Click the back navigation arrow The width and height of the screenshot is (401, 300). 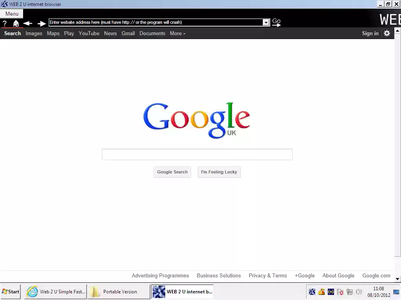(27, 23)
